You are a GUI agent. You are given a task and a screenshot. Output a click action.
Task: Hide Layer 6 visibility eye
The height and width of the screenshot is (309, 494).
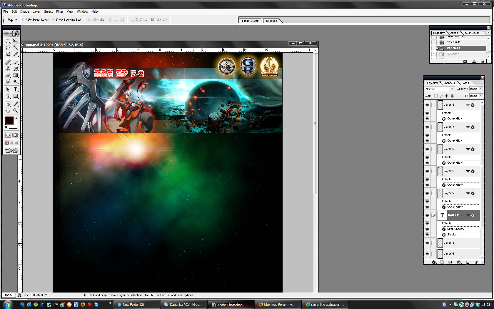coord(427,149)
